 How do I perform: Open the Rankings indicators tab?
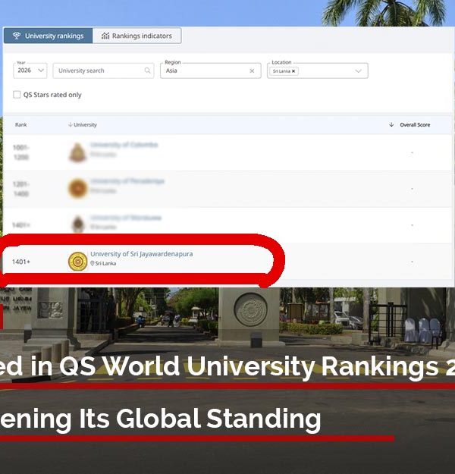pos(137,36)
